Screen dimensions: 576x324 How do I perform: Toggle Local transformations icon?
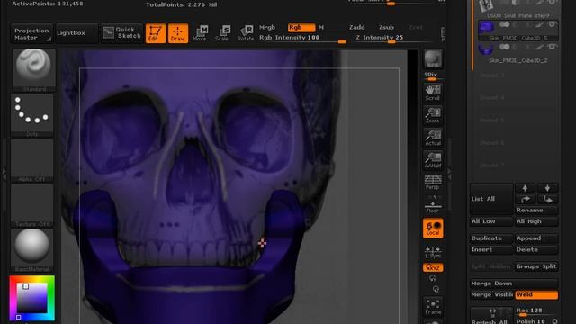(433, 228)
